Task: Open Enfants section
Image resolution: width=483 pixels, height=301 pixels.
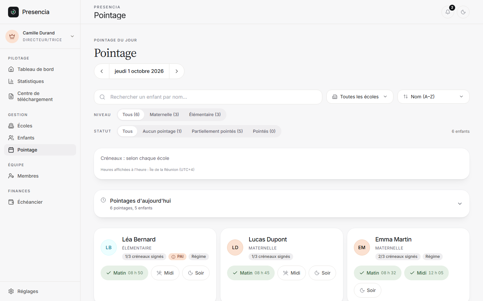Action: 40,138
